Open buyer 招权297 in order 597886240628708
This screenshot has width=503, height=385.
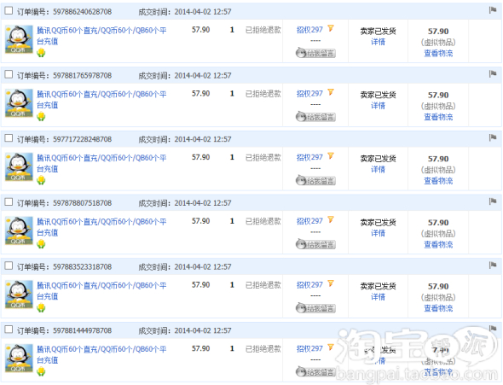pos(309,30)
